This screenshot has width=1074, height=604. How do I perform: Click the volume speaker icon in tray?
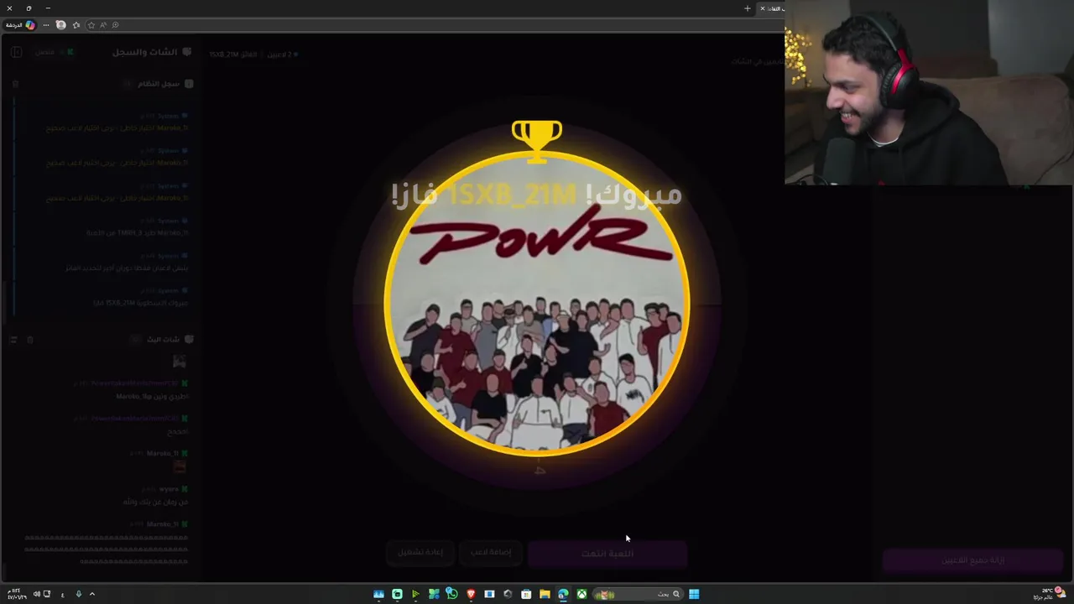coord(36,594)
